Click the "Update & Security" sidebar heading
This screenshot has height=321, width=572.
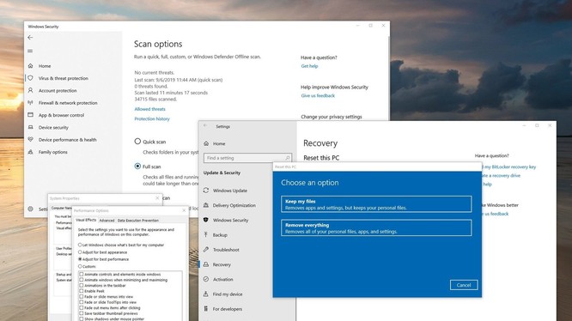pos(222,173)
